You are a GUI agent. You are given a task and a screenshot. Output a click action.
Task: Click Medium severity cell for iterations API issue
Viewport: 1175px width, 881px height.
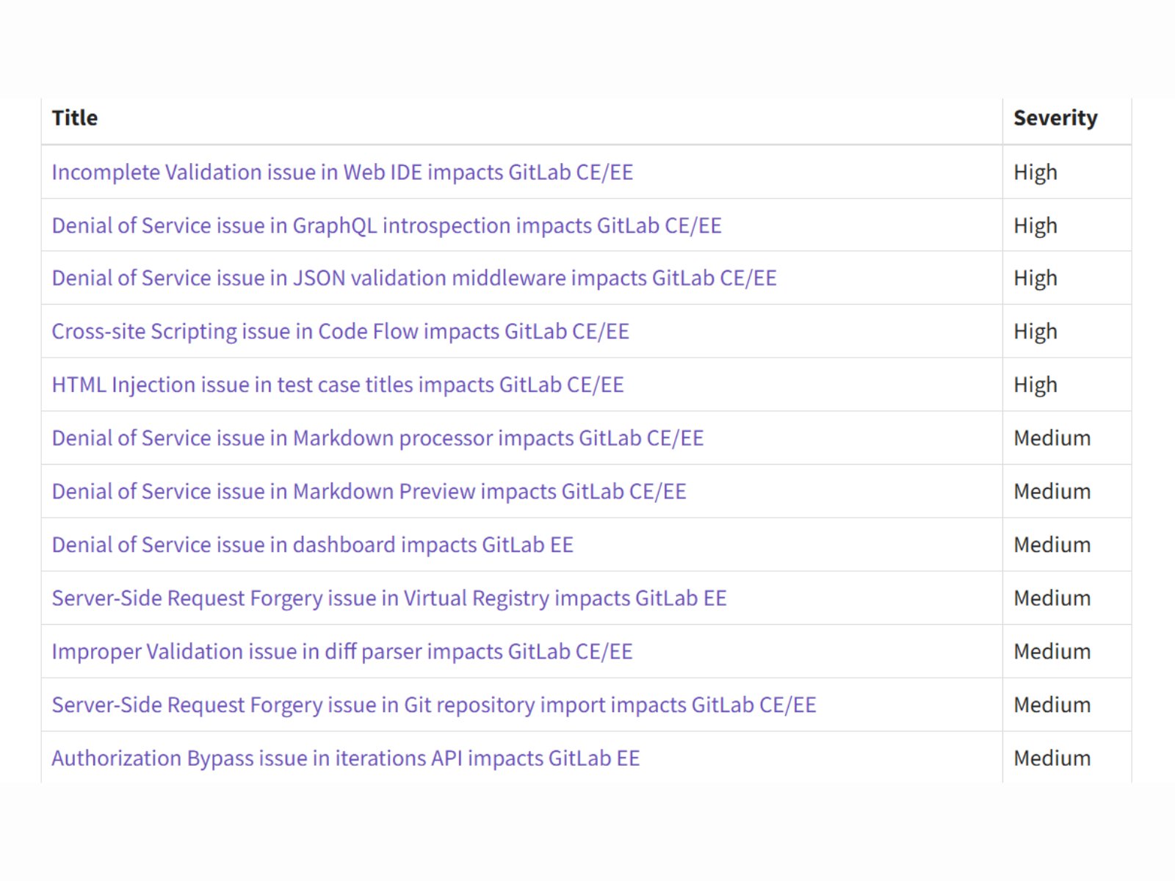point(1052,758)
